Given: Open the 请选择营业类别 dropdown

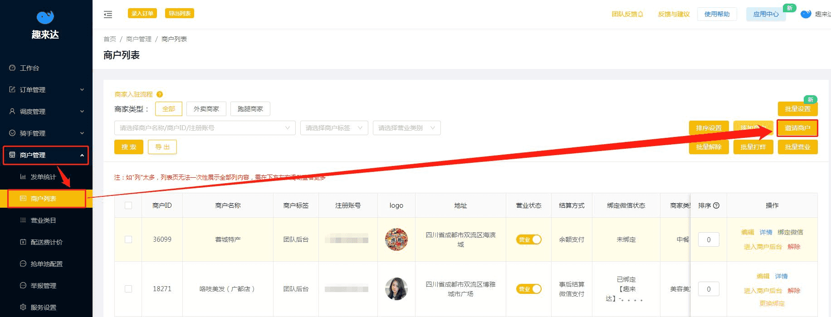Looking at the screenshot, I should pyautogui.click(x=407, y=128).
